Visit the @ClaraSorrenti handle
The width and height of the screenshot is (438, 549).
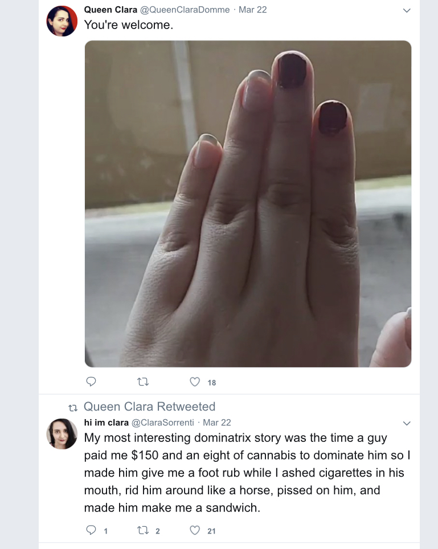click(x=162, y=423)
